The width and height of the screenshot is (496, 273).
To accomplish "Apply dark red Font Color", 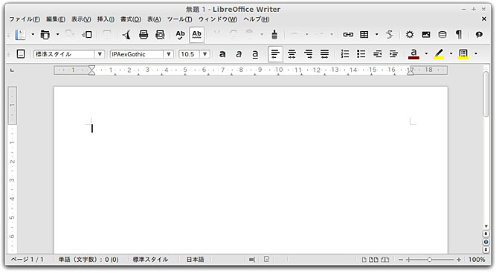I will [413, 54].
